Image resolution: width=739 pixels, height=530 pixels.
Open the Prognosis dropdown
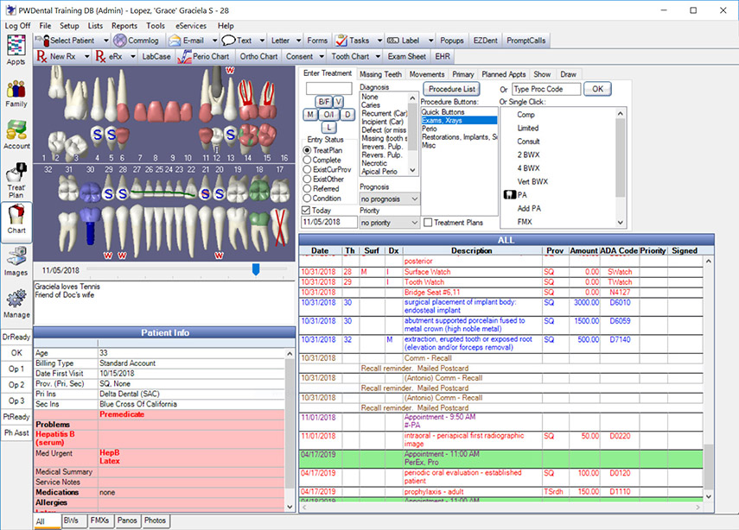[x=389, y=199]
